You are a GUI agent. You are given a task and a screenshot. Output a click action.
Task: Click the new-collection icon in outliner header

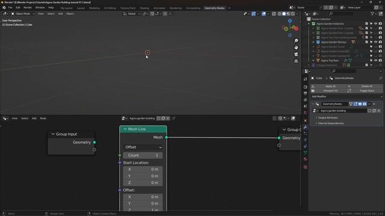tap(381, 14)
